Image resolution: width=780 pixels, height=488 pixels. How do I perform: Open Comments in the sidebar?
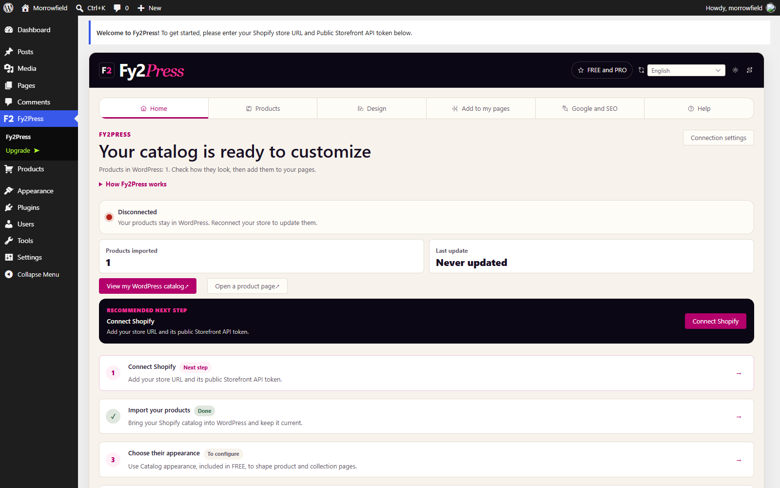pyautogui.click(x=39, y=102)
